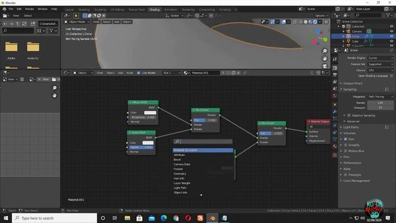Click the node search input field
Viewport: 396px width, 223px height.
(203, 141)
